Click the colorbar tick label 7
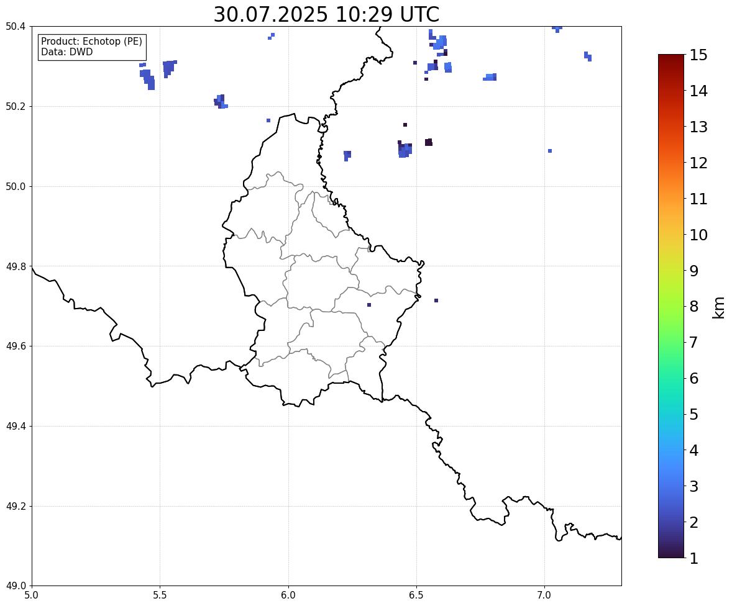Image resolution: width=732 pixels, height=606 pixels. click(694, 342)
